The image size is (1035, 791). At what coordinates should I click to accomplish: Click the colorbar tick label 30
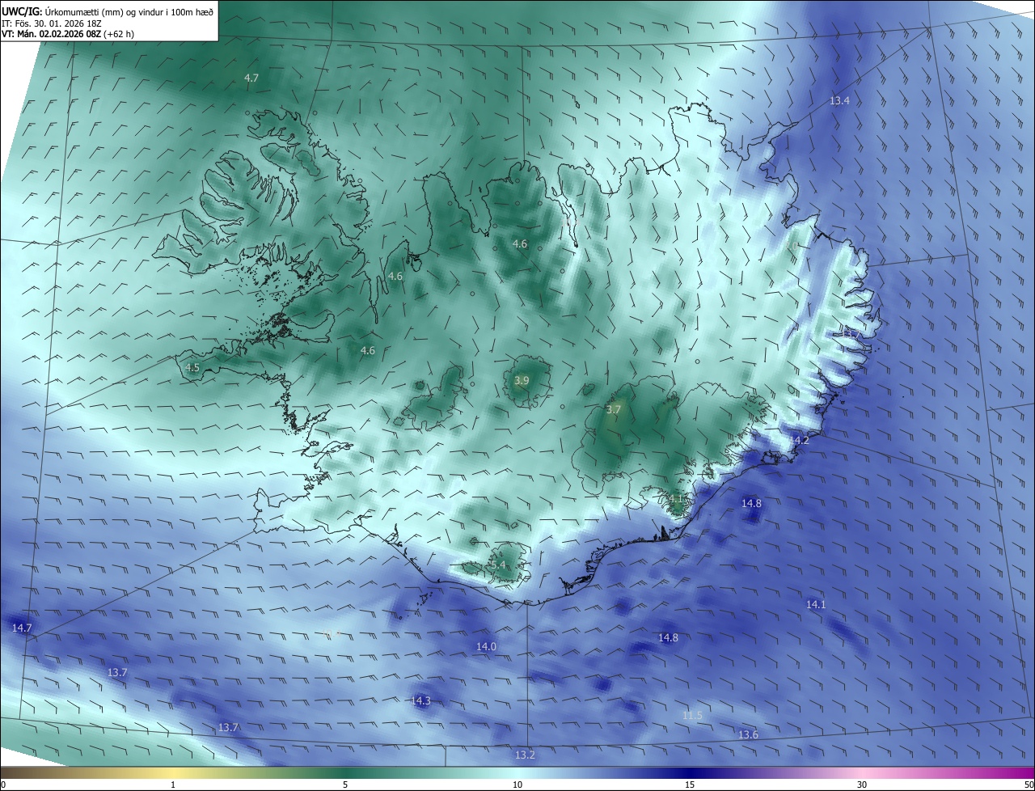click(862, 785)
